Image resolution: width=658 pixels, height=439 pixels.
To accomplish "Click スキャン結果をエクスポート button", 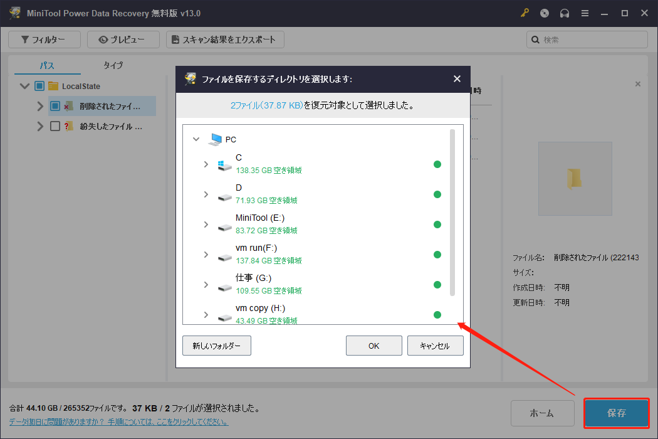I will click(x=225, y=40).
